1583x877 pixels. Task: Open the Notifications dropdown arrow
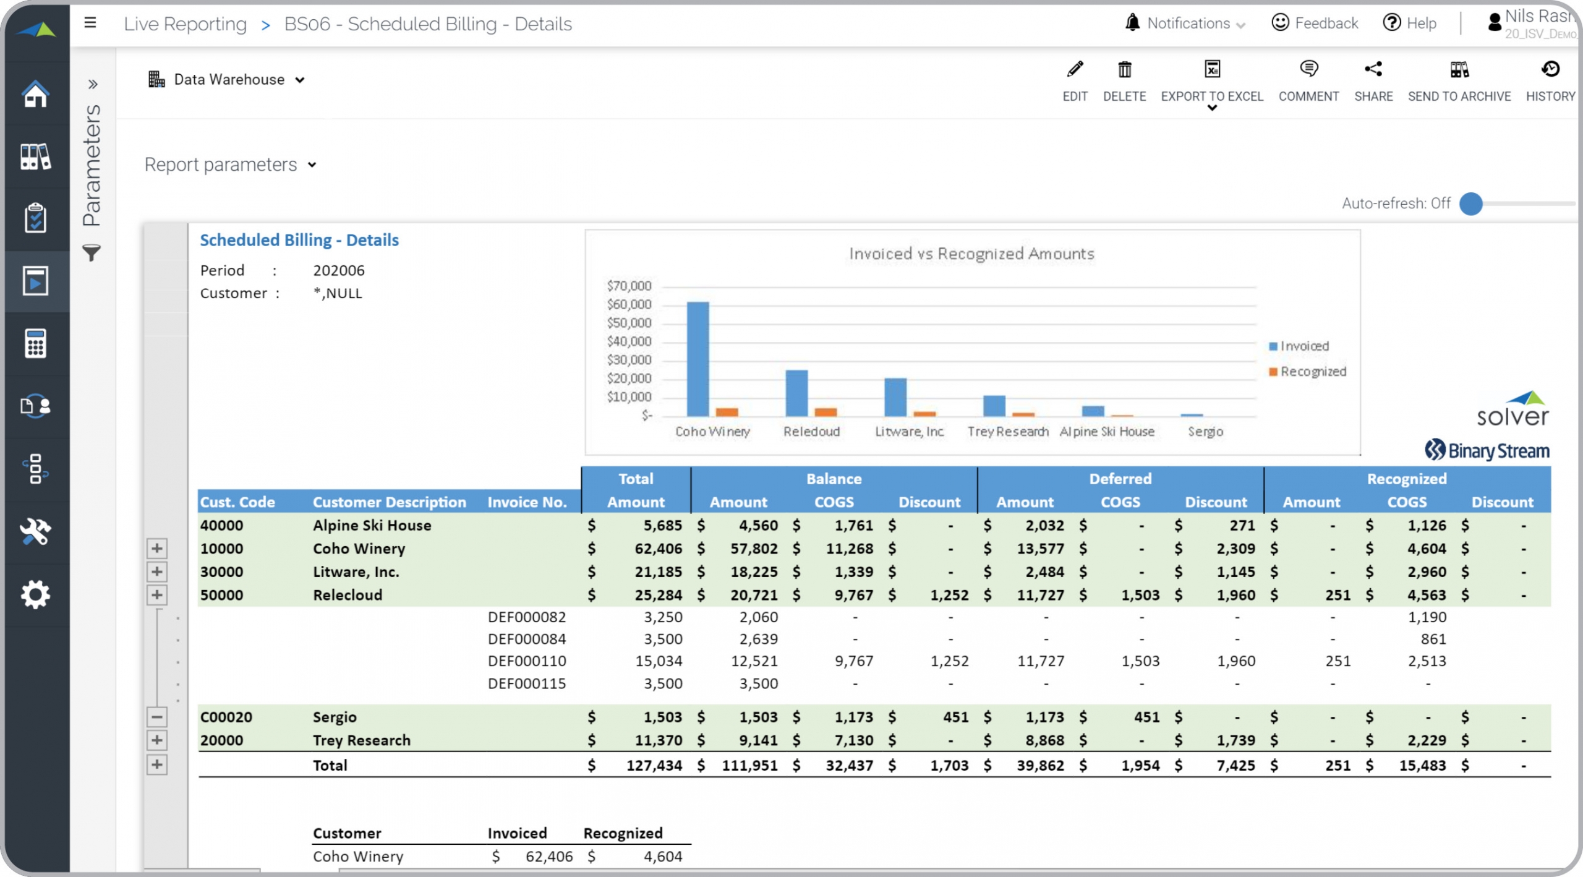[x=1240, y=25]
